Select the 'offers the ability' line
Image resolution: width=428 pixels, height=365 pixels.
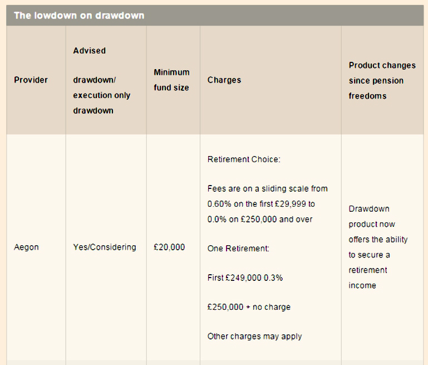tap(378, 240)
